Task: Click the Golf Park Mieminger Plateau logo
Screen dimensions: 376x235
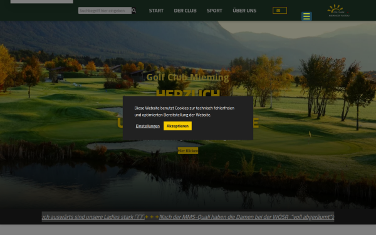Action: click(x=338, y=11)
